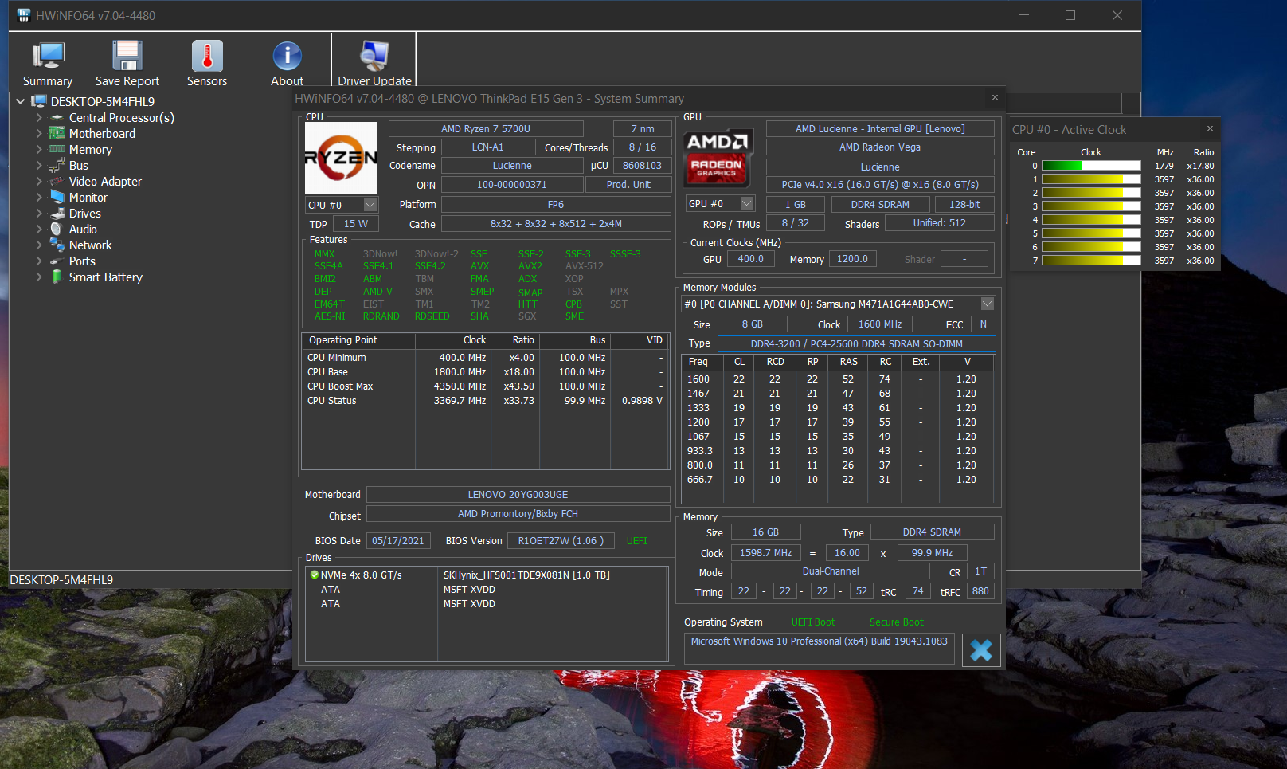Click the DESKTOP-5M4FHL9 computer icon

tap(39, 101)
